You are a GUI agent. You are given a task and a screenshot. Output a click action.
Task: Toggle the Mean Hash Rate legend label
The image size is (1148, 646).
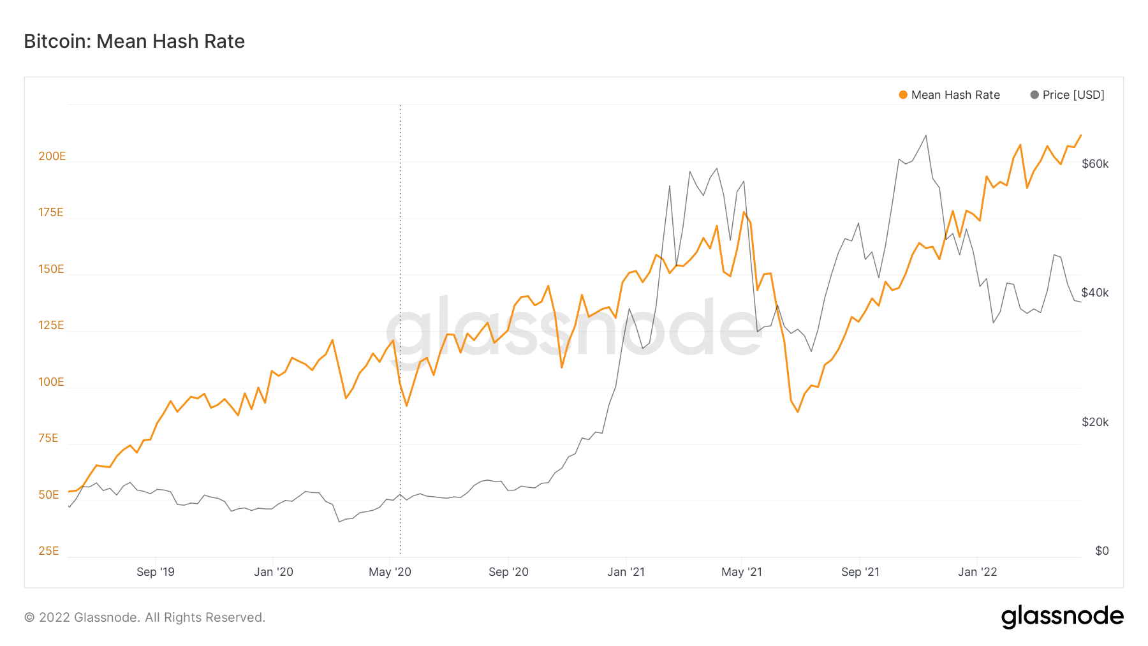point(955,95)
